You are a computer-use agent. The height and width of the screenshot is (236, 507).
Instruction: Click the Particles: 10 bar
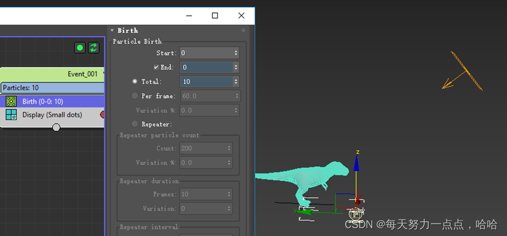click(x=52, y=88)
